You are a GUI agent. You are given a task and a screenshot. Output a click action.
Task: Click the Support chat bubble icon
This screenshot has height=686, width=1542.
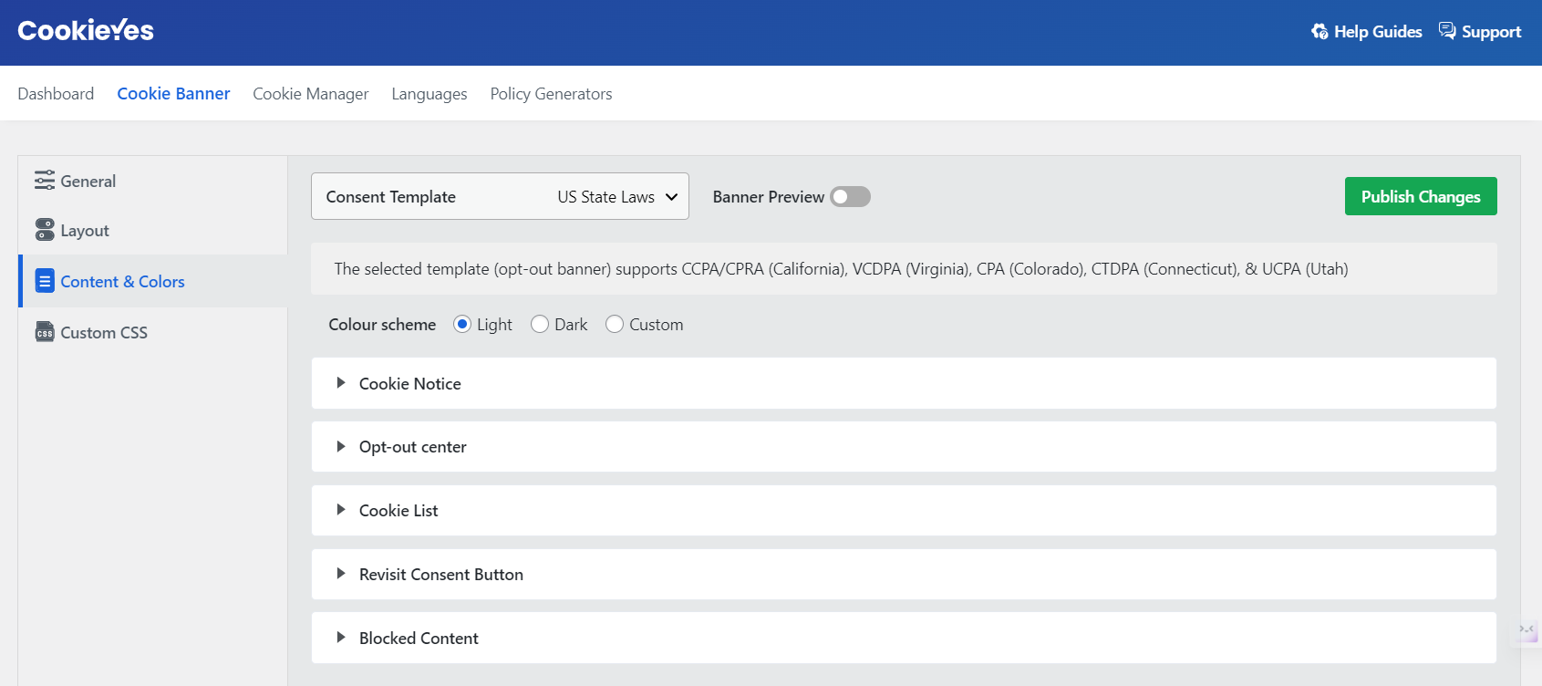point(1447,31)
